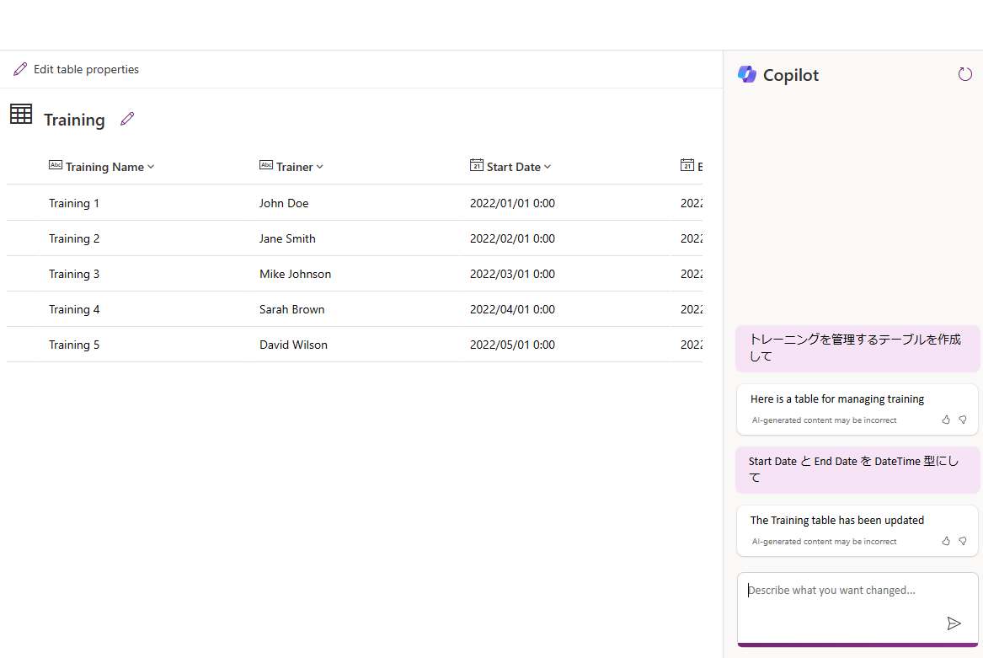Open Edit table properties
983x658 pixels.
coord(76,69)
